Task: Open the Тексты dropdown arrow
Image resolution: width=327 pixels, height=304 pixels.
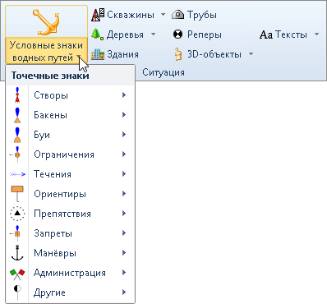Action: click(317, 35)
